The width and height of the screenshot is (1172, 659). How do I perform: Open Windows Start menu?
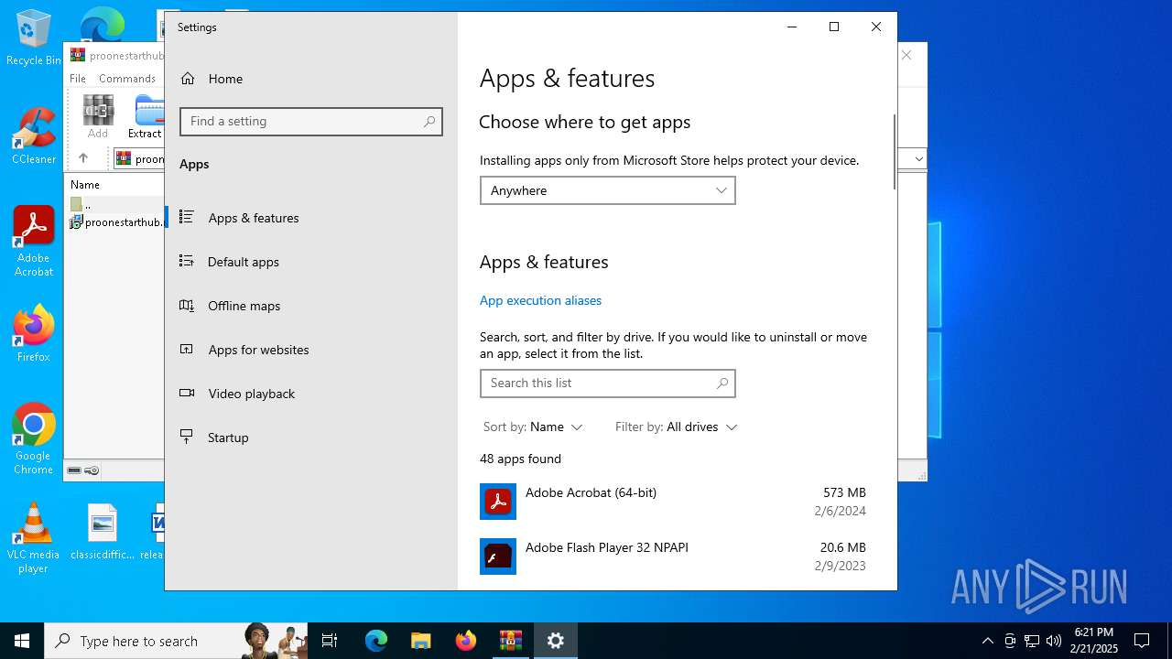point(22,641)
